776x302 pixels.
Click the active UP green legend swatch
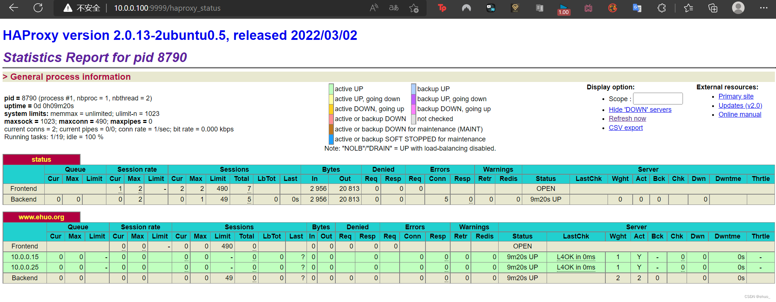click(x=331, y=89)
